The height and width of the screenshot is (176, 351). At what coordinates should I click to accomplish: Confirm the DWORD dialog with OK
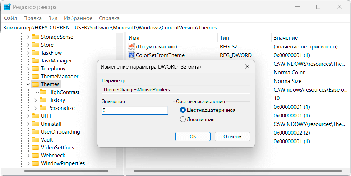[x=193, y=136]
